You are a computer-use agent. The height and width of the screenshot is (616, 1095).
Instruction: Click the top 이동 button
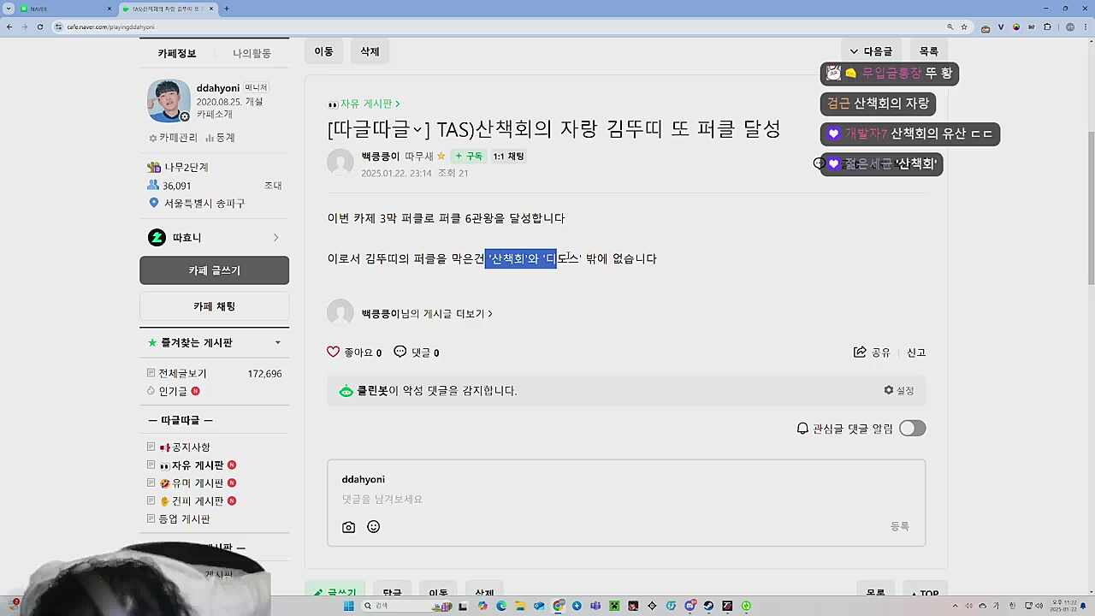point(323,51)
